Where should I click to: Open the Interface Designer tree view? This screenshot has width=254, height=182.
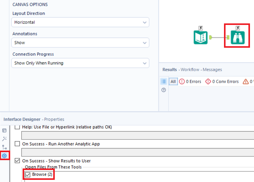[x=4, y=147]
